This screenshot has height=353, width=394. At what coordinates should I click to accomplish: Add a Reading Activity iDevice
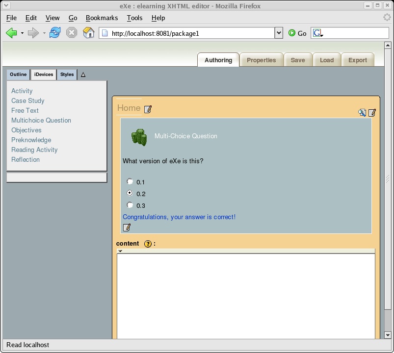click(34, 150)
